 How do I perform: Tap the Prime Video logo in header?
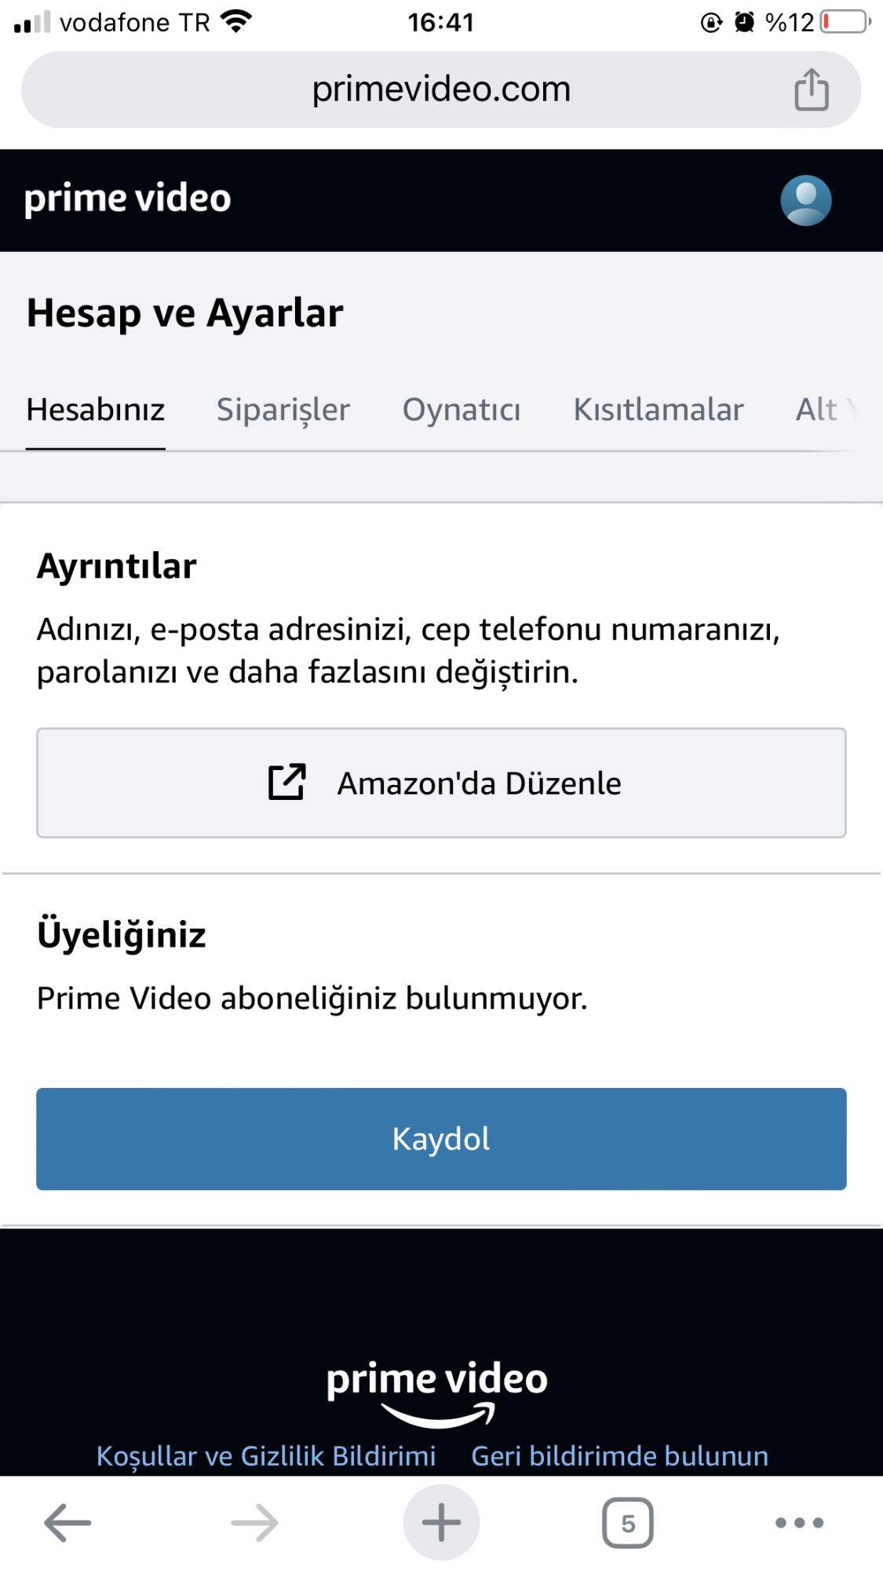click(128, 199)
